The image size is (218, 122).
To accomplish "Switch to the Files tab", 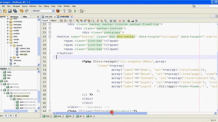I will tap(25, 17).
